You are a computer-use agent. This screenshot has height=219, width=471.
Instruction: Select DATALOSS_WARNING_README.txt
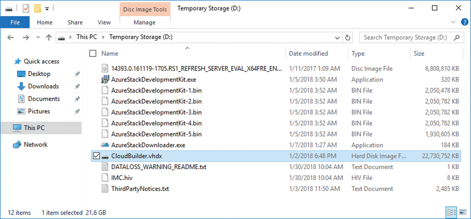(x=159, y=167)
